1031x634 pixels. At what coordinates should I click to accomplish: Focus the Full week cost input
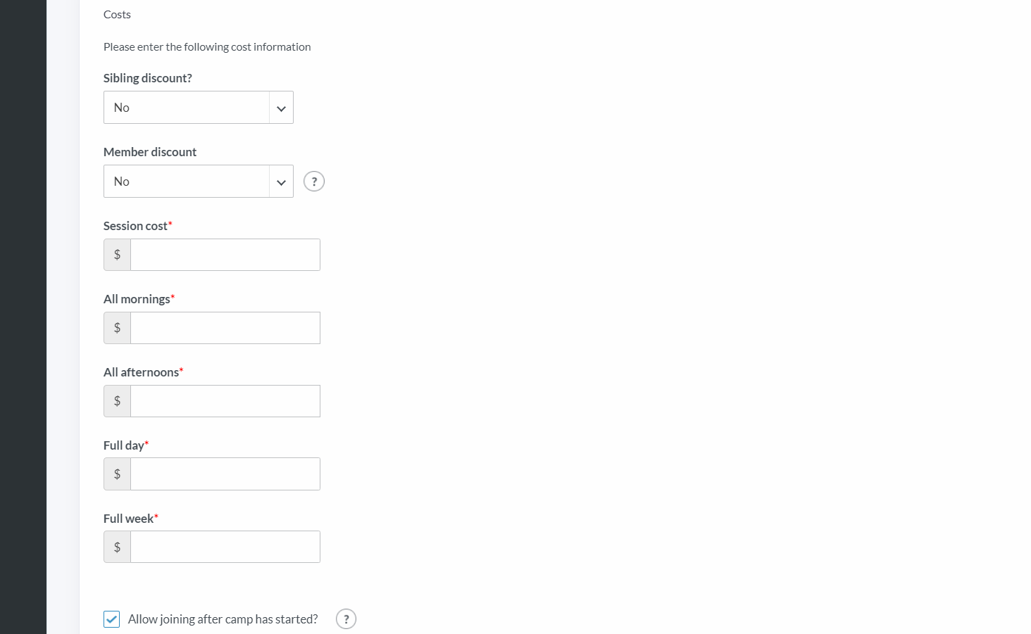coord(225,547)
